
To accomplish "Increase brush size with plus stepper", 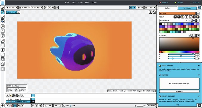I will tap(16, 8).
